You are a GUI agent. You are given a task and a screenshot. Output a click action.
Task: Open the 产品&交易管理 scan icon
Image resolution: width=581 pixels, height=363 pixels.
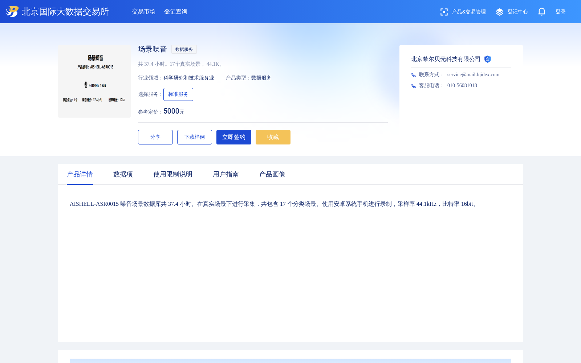(x=444, y=12)
